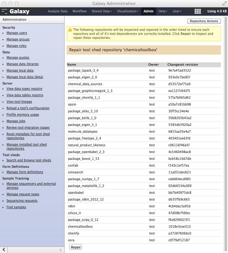Click Reload a tool's configuration link
Image resolution: width=228 pixels, height=253 pixels.
[28, 108]
